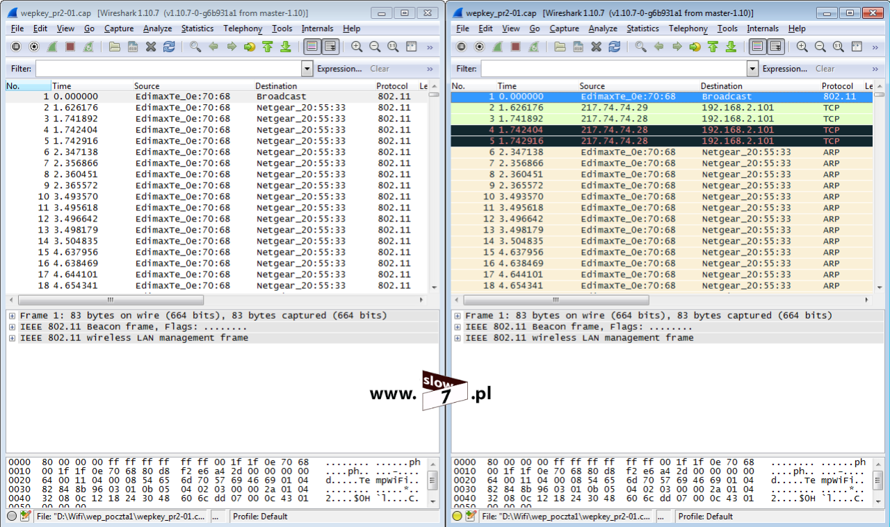Click Profile: Default in right status bar
The height and width of the screenshot is (527, 890).
pyautogui.click(x=706, y=517)
